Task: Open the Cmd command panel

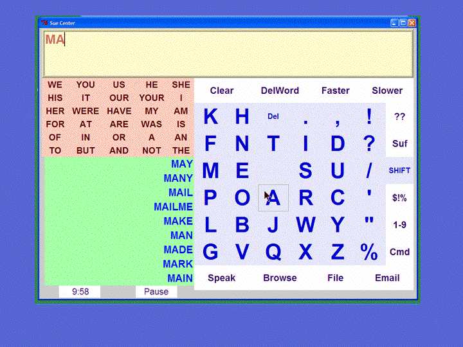Action: 399,252
